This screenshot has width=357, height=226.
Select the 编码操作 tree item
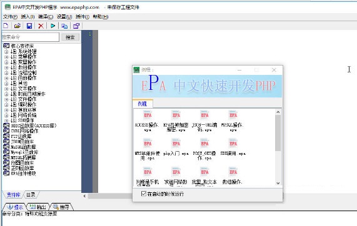click(x=27, y=105)
